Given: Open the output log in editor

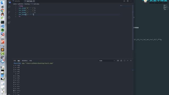Looking at the screenshot, I should [124, 61].
